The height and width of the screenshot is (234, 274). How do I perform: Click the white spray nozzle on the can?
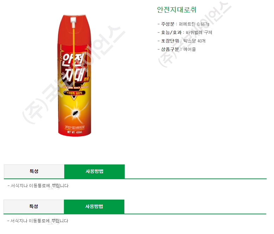point(73,22)
